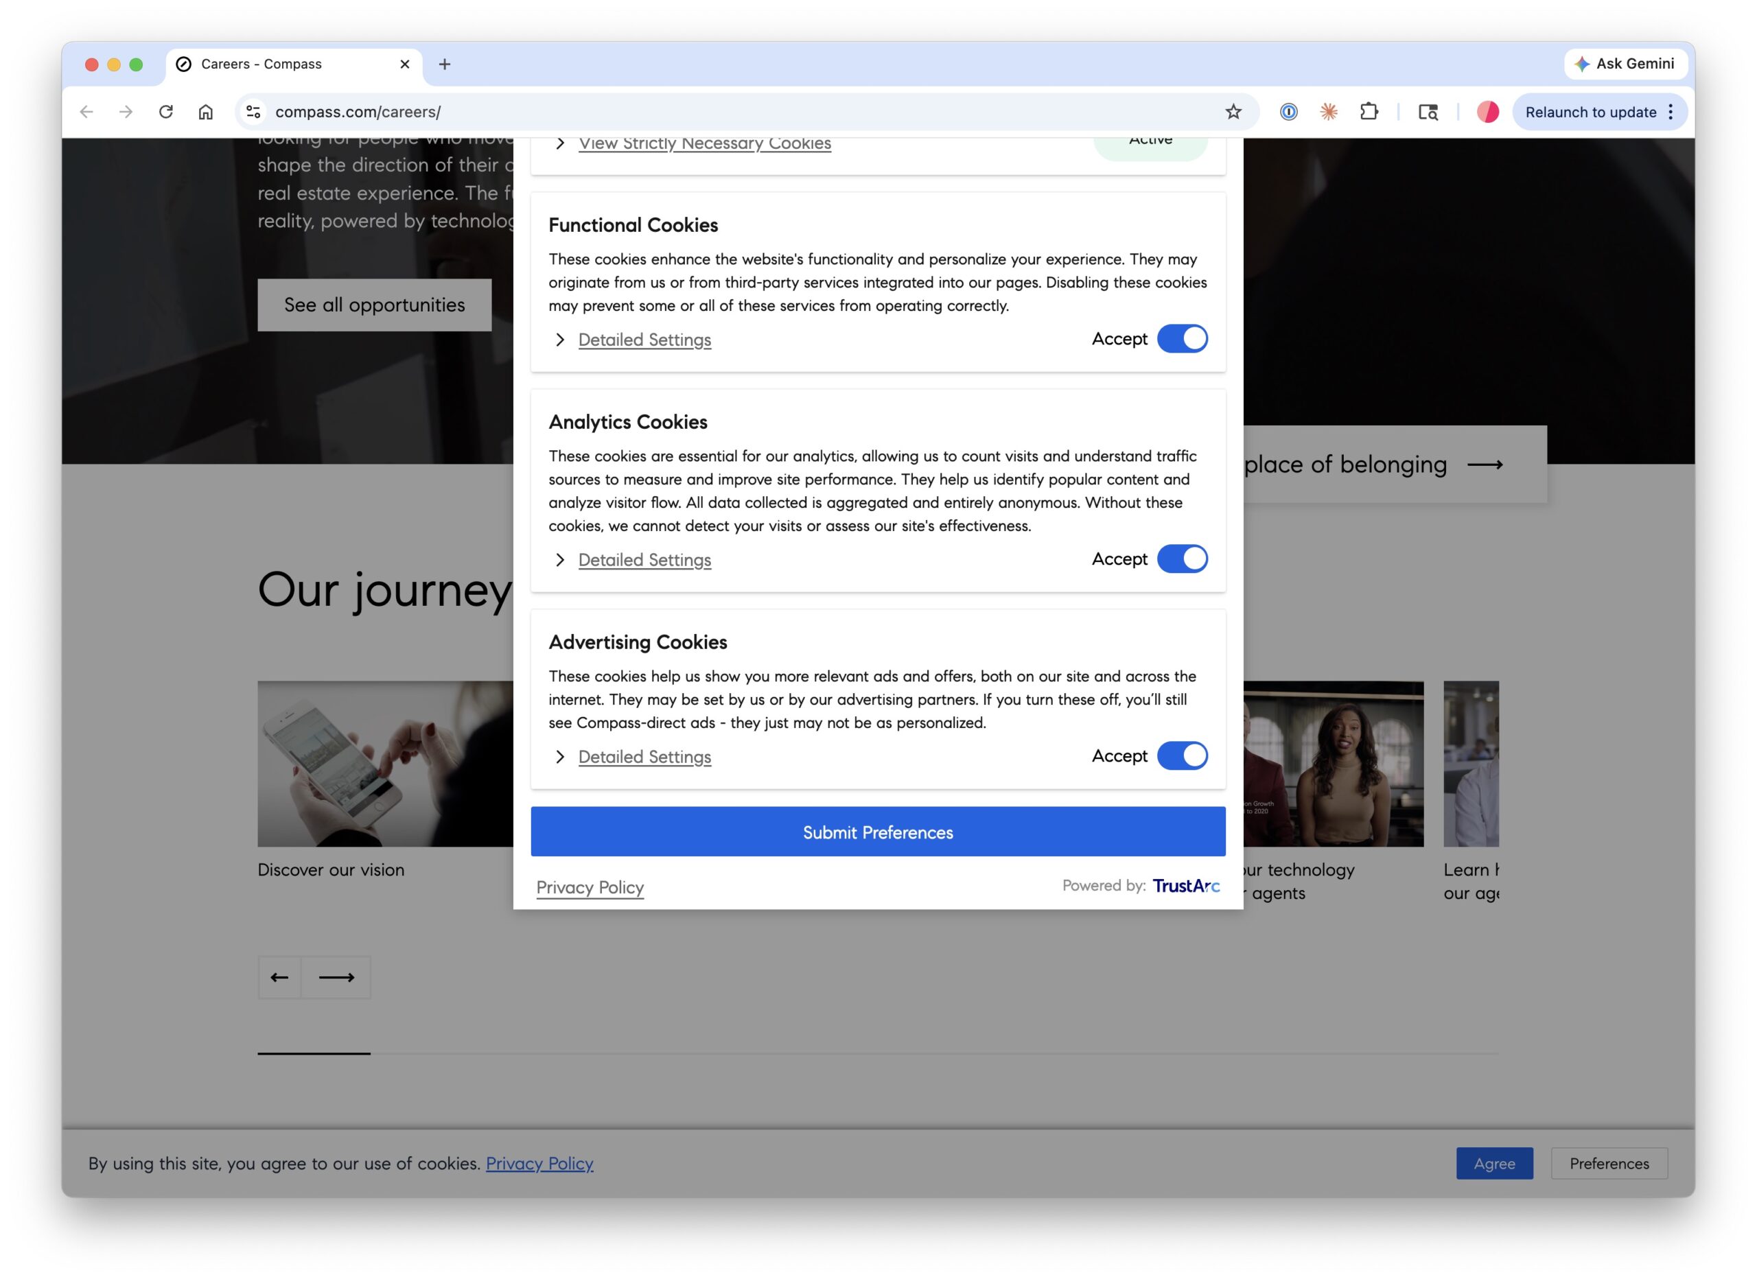The width and height of the screenshot is (1757, 1279).
Task: Click the browser reload page icon
Action: [x=166, y=112]
